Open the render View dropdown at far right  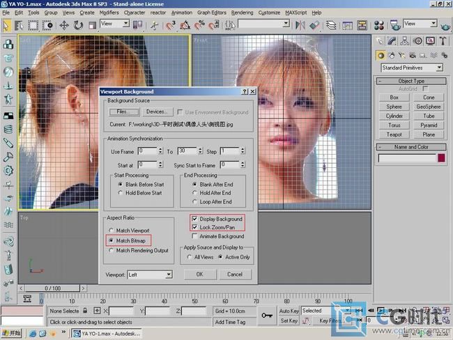pos(420,24)
